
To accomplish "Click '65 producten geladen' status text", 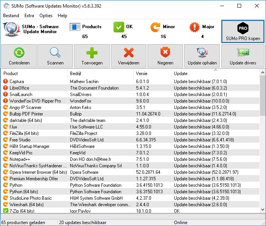I will [23, 223].
